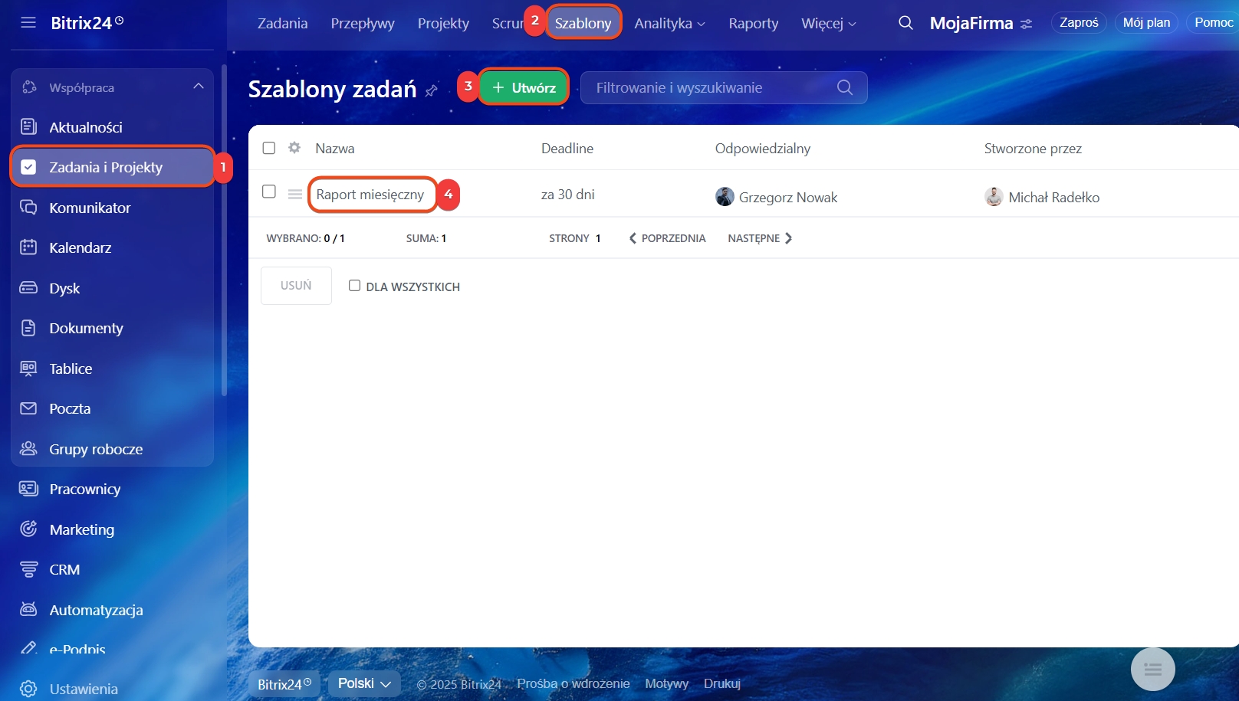Open the Projekty tab
Screen dimensions: 1239x701
click(x=443, y=24)
